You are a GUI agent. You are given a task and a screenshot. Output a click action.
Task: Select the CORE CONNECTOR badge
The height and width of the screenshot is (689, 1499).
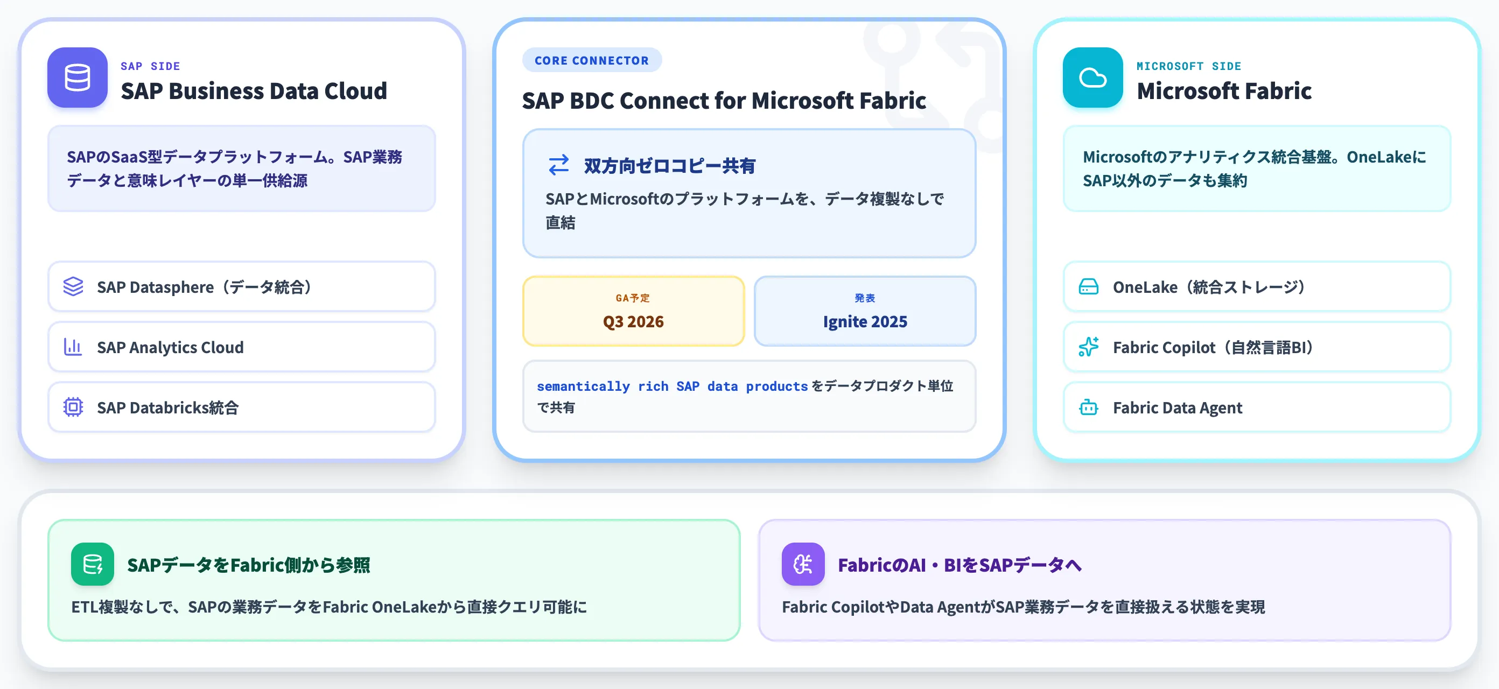[592, 60]
